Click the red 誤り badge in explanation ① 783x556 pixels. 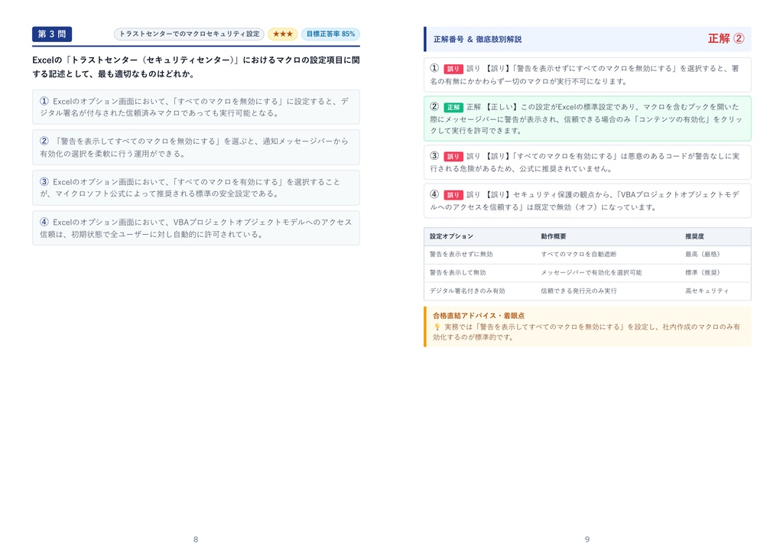tap(453, 69)
